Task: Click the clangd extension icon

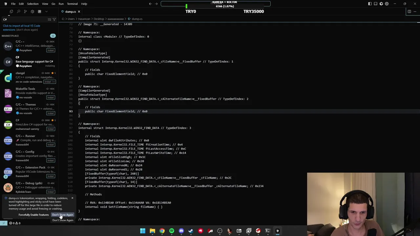Action: tap(8, 78)
